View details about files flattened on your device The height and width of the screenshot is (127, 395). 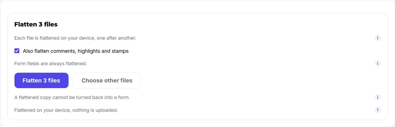[378, 38]
